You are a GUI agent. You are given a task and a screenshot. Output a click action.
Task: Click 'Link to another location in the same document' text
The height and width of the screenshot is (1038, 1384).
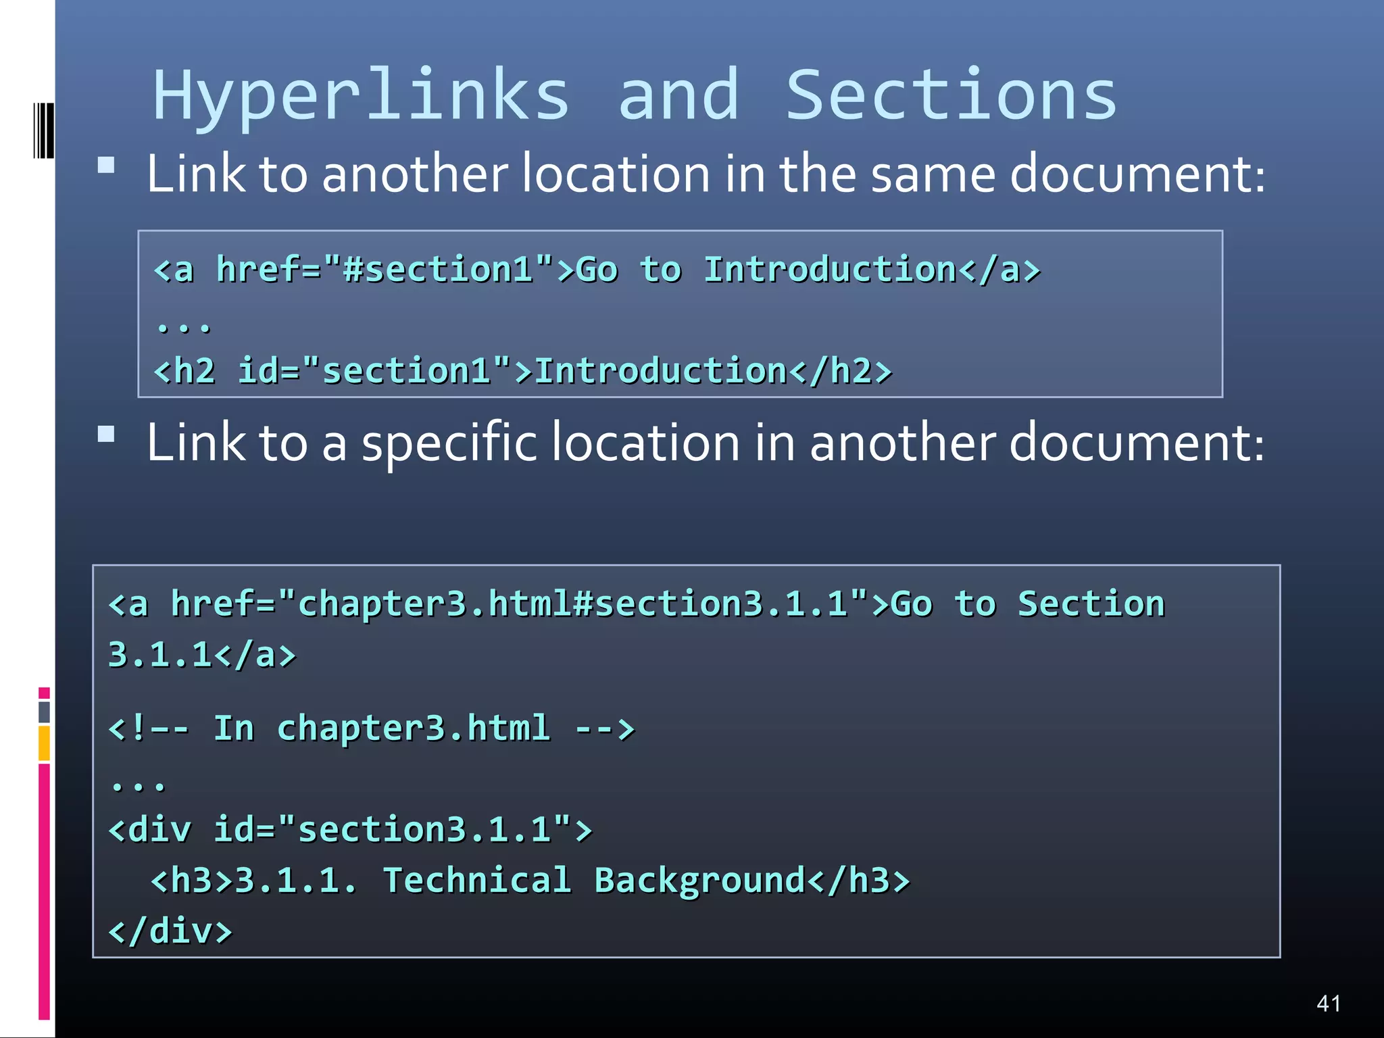706,174
